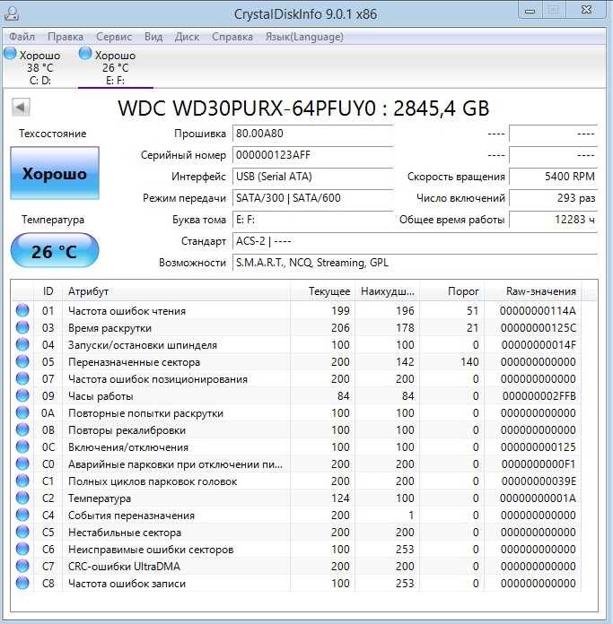This screenshot has width=613, height=624.
Task: Click the rotation speed value 5400 RPM
Action: click(x=553, y=177)
